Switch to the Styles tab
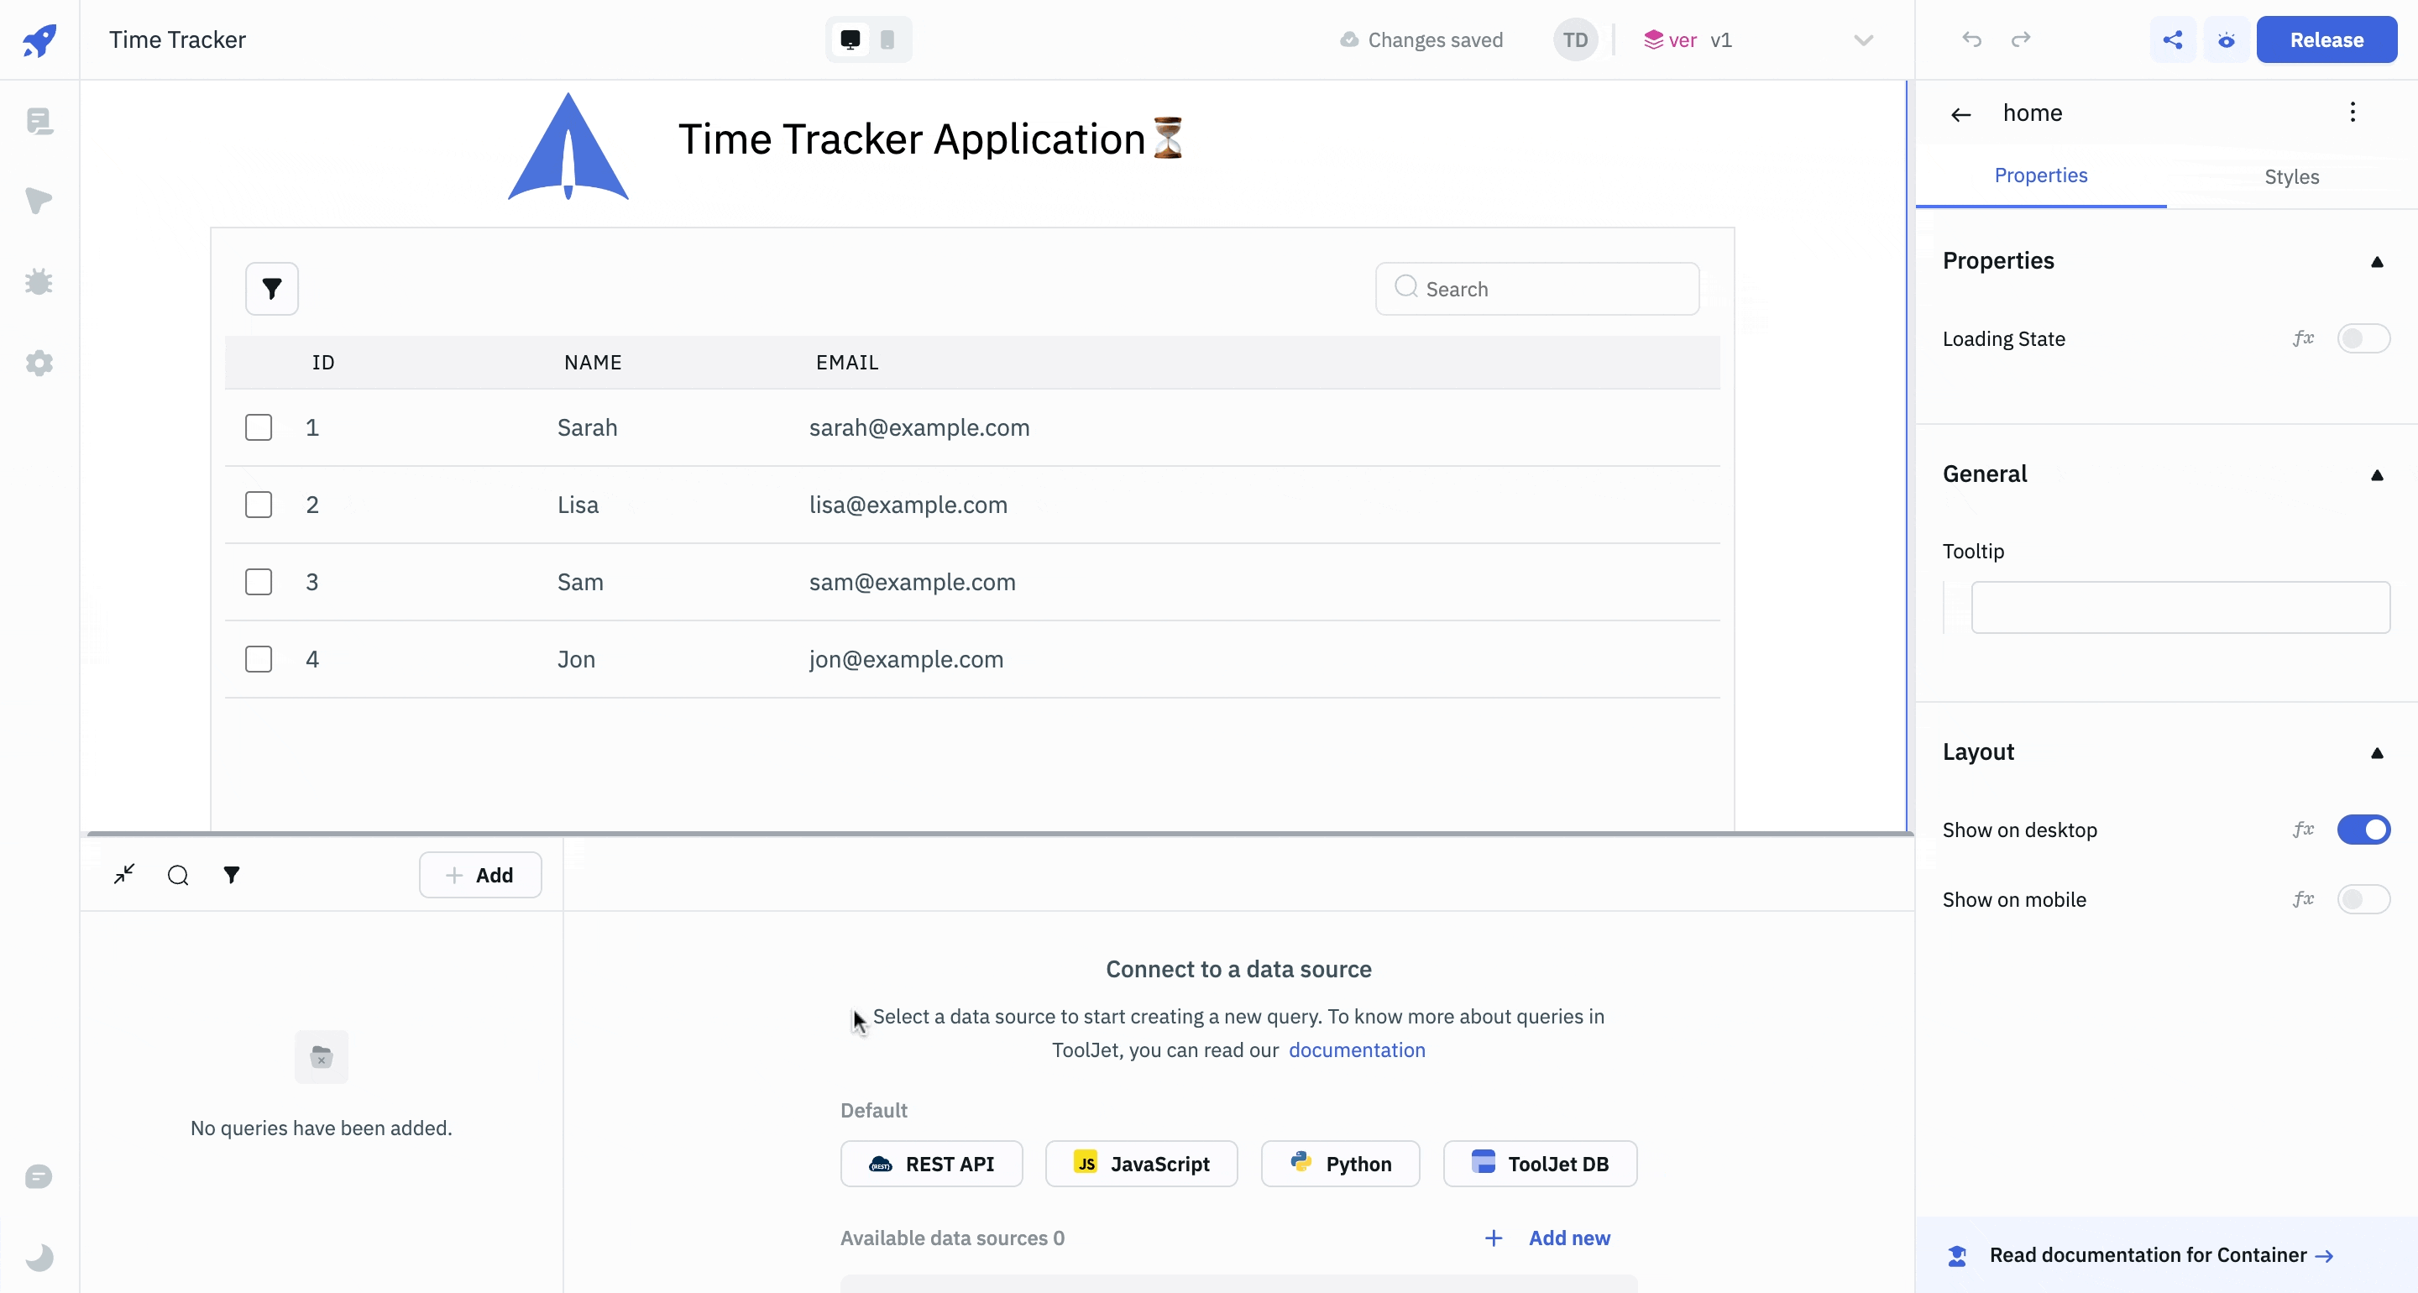 click(x=2290, y=176)
